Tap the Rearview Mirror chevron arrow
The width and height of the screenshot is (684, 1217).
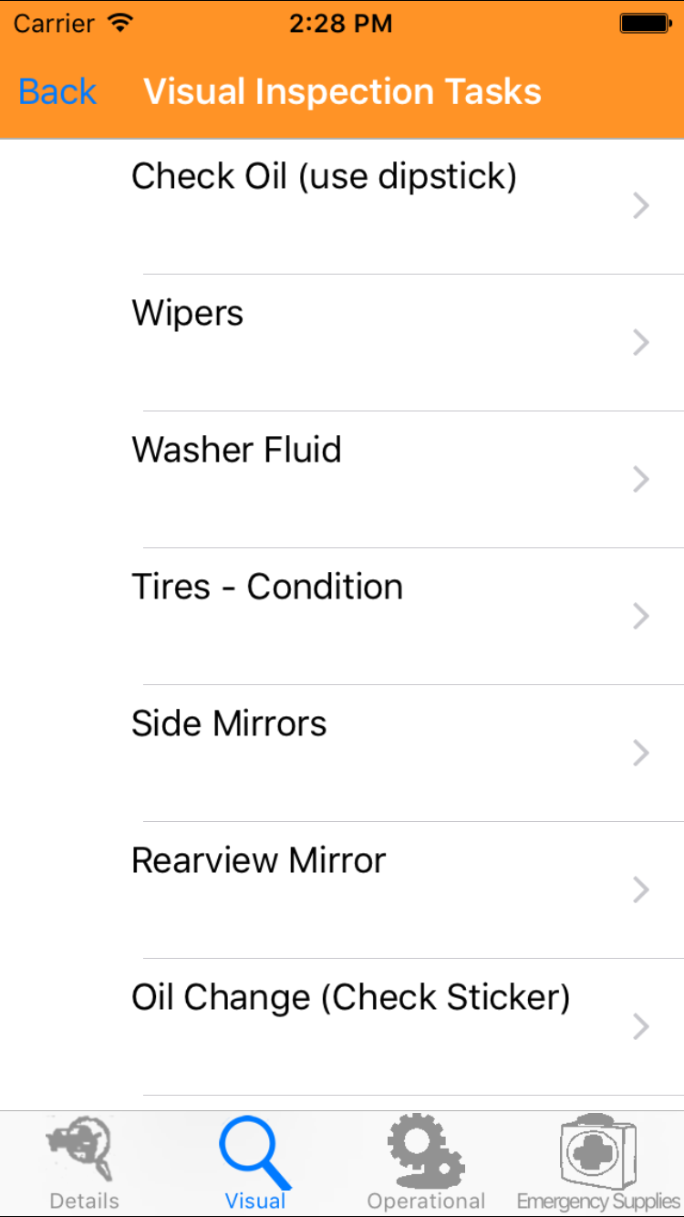tap(641, 890)
